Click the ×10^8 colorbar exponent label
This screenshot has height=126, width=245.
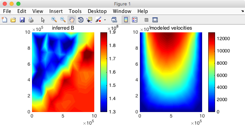click(x=113, y=28)
